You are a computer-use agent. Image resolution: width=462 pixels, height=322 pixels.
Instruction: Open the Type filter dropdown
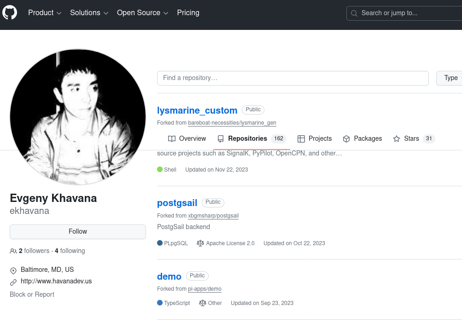click(450, 78)
